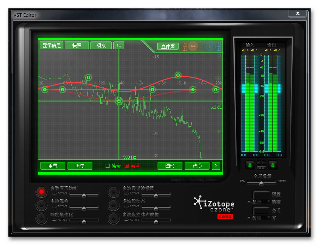Select EQ band node 2
Viewport: 319px width, 245px height.
click(62, 89)
